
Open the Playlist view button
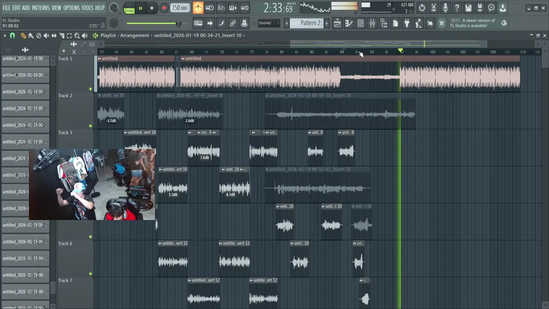pyautogui.click(x=338, y=23)
